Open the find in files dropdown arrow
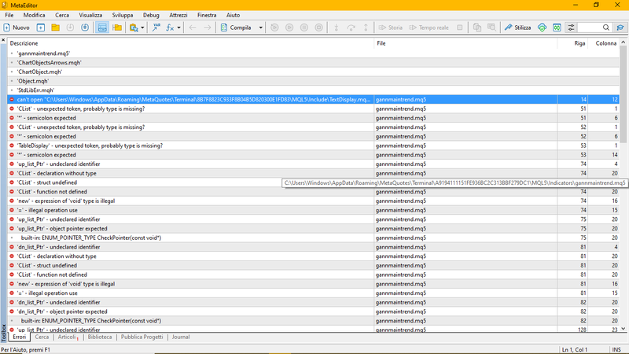The height and width of the screenshot is (354, 629). pyautogui.click(x=142, y=28)
